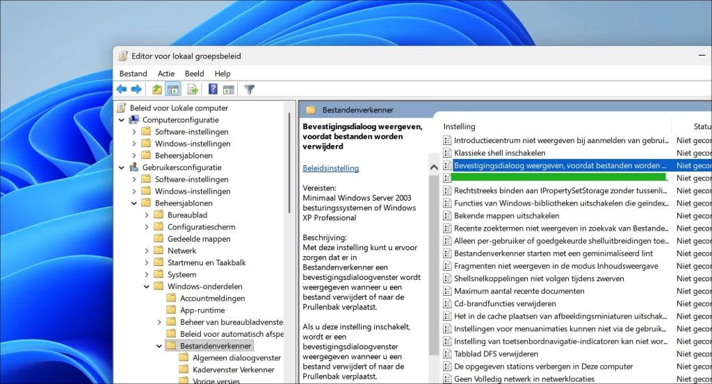Click the folder icon beside Netwerk
The width and height of the screenshot is (712, 384).
point(159,251)
